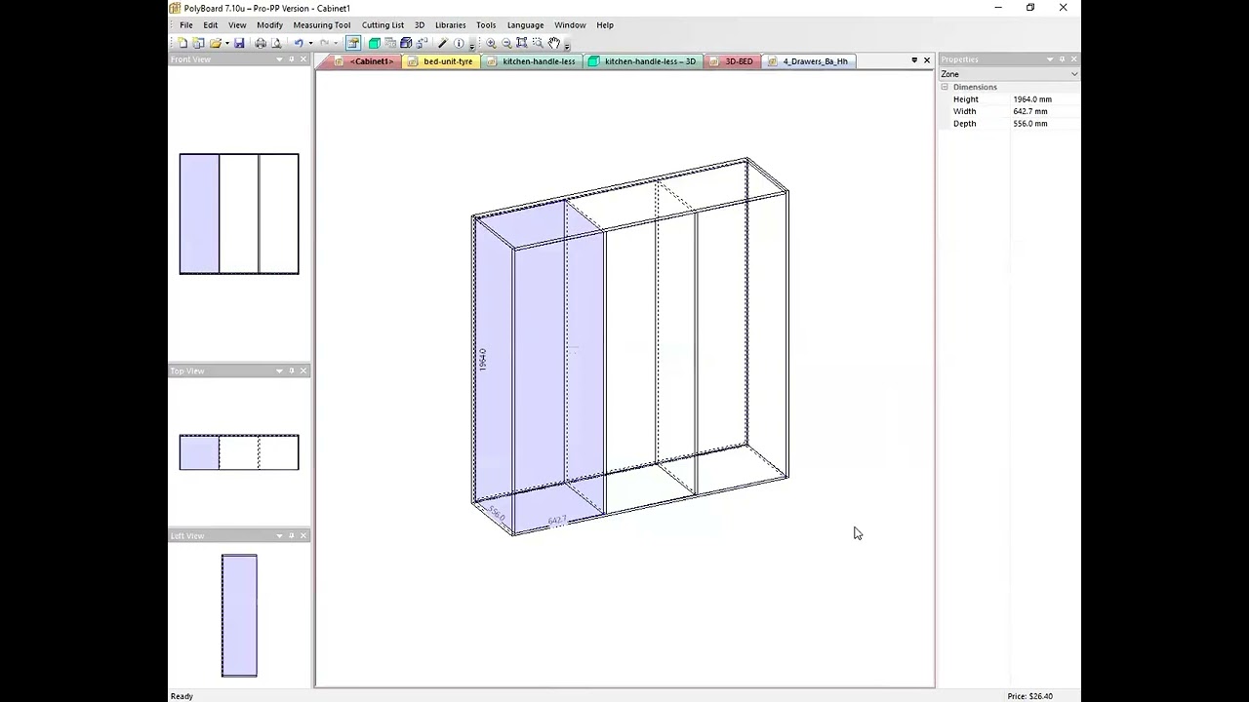Open Properties panel options arrow
Viewport: 1249px width, 702px height.
pyautogui.click(x=1050, y=59)
